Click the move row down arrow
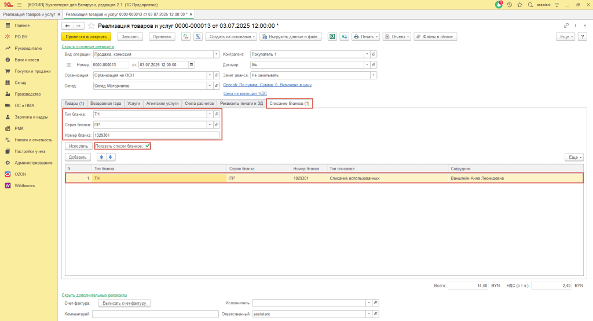Image resolution: width=593 pixels, height=321 pixels. tap(111, 157)
